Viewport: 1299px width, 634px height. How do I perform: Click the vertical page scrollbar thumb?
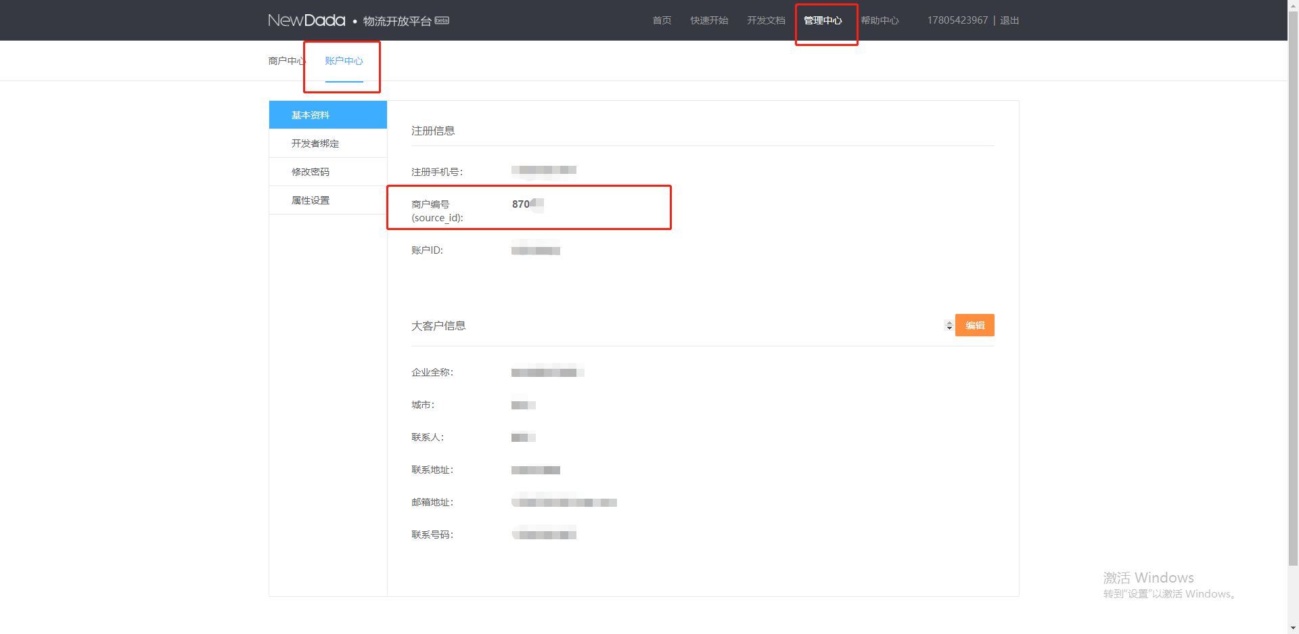point(1293,288)
